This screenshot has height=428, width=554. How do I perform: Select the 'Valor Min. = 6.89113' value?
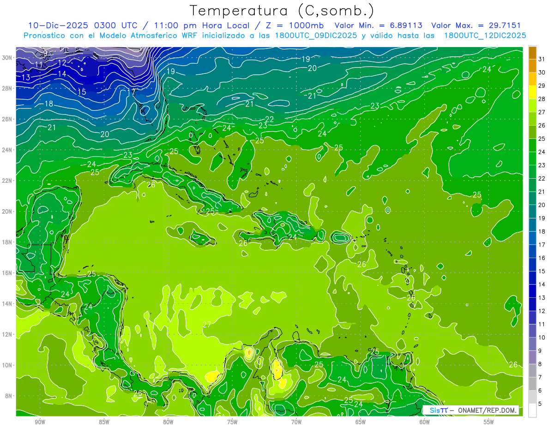point(379,25)
